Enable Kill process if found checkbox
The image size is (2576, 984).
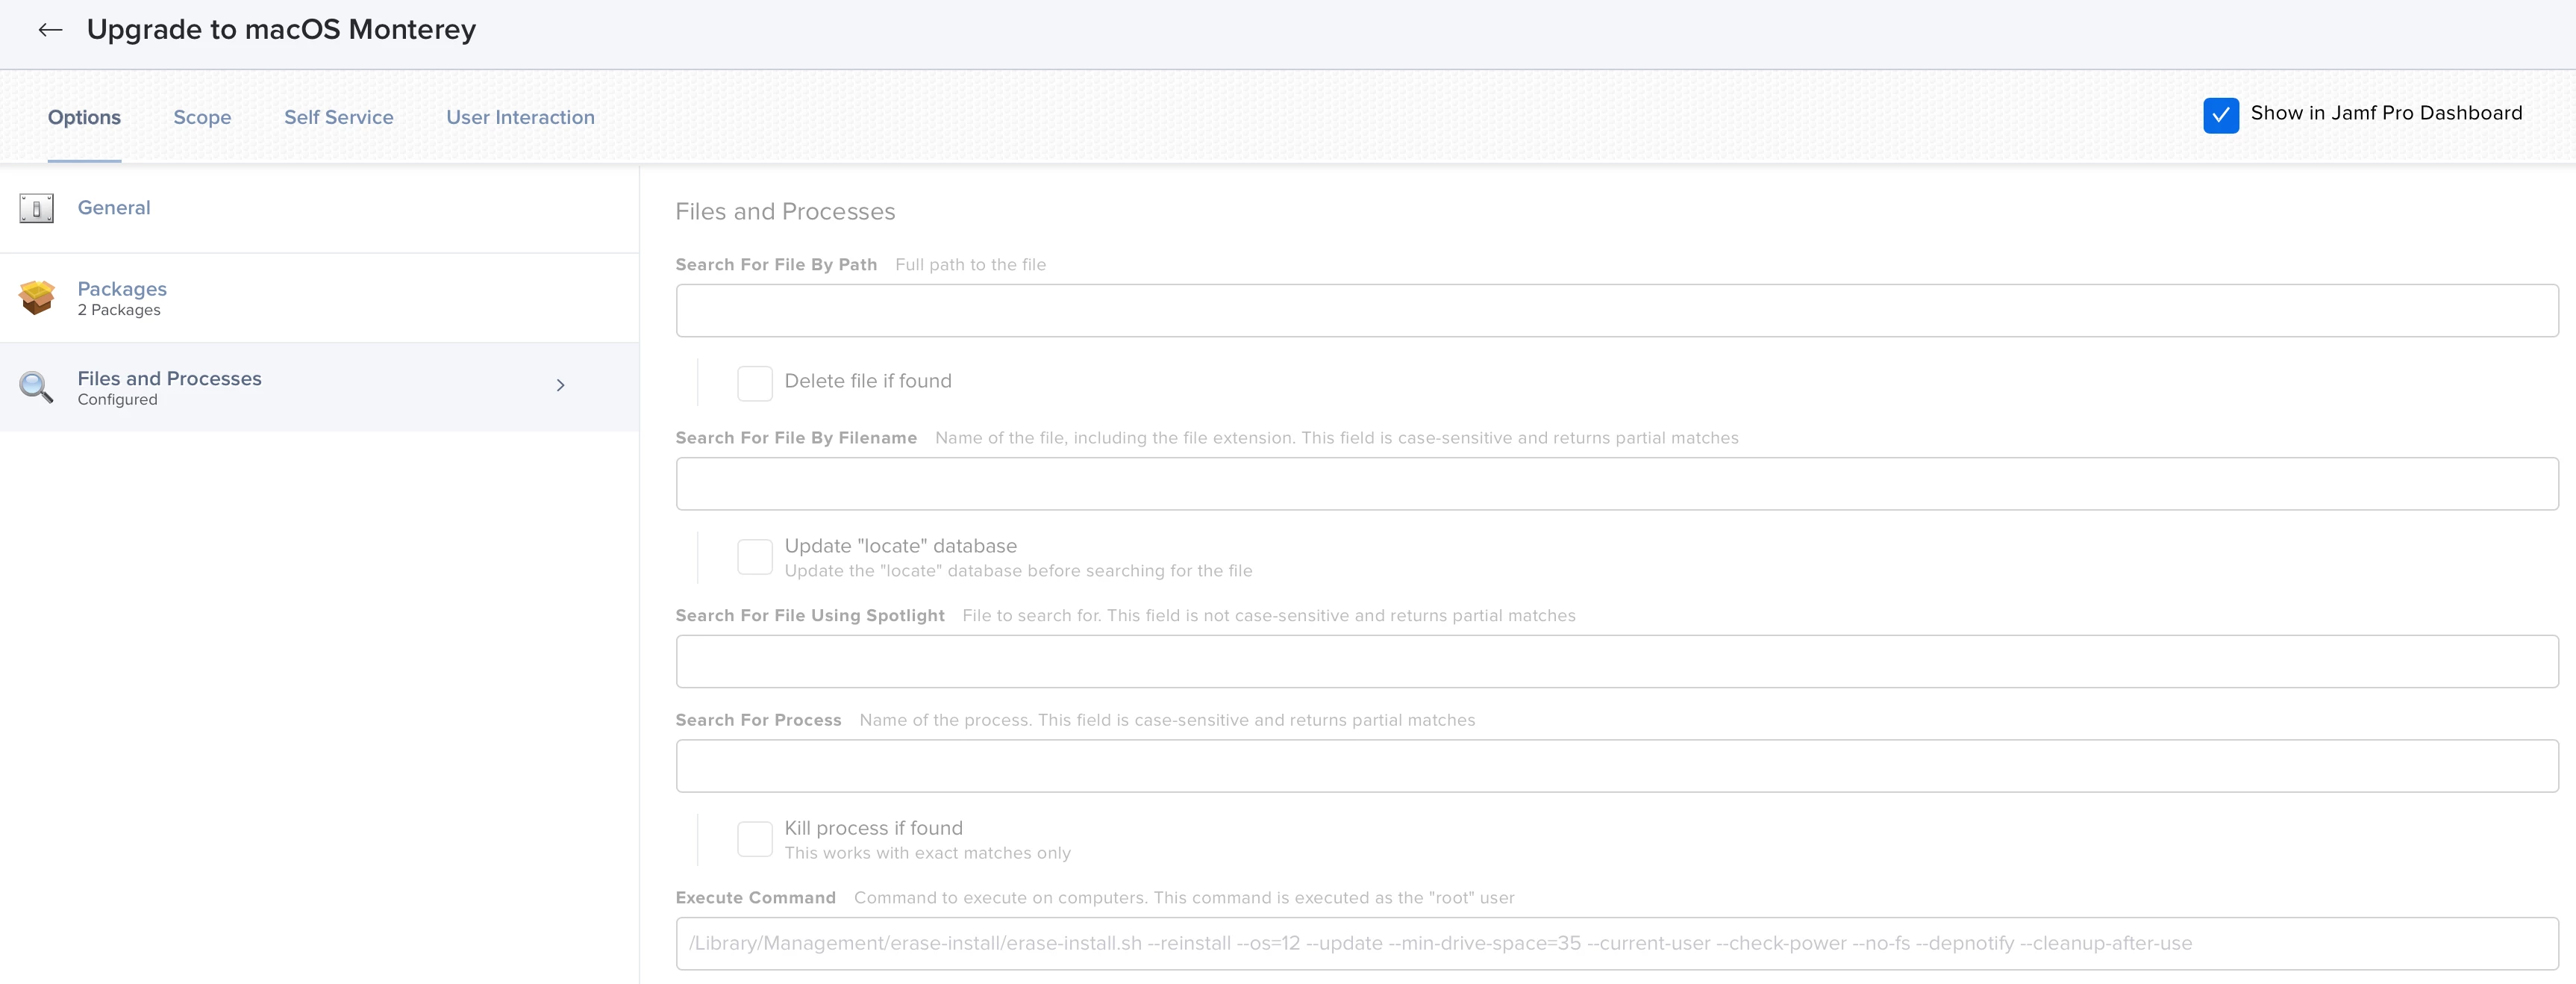754,839
